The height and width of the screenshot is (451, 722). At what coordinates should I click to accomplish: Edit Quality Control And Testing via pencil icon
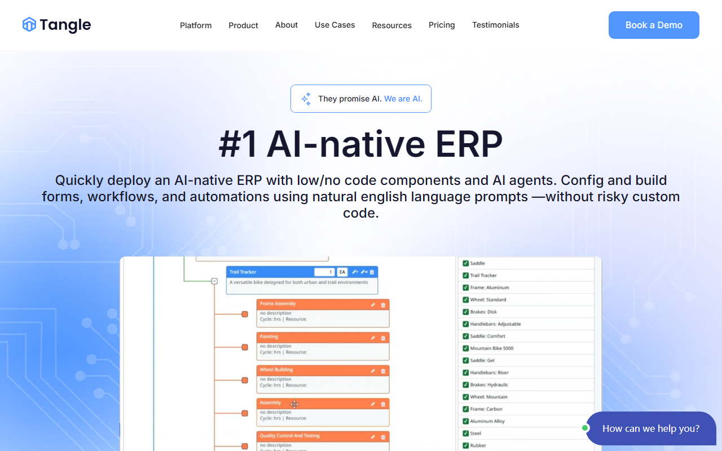373,437
